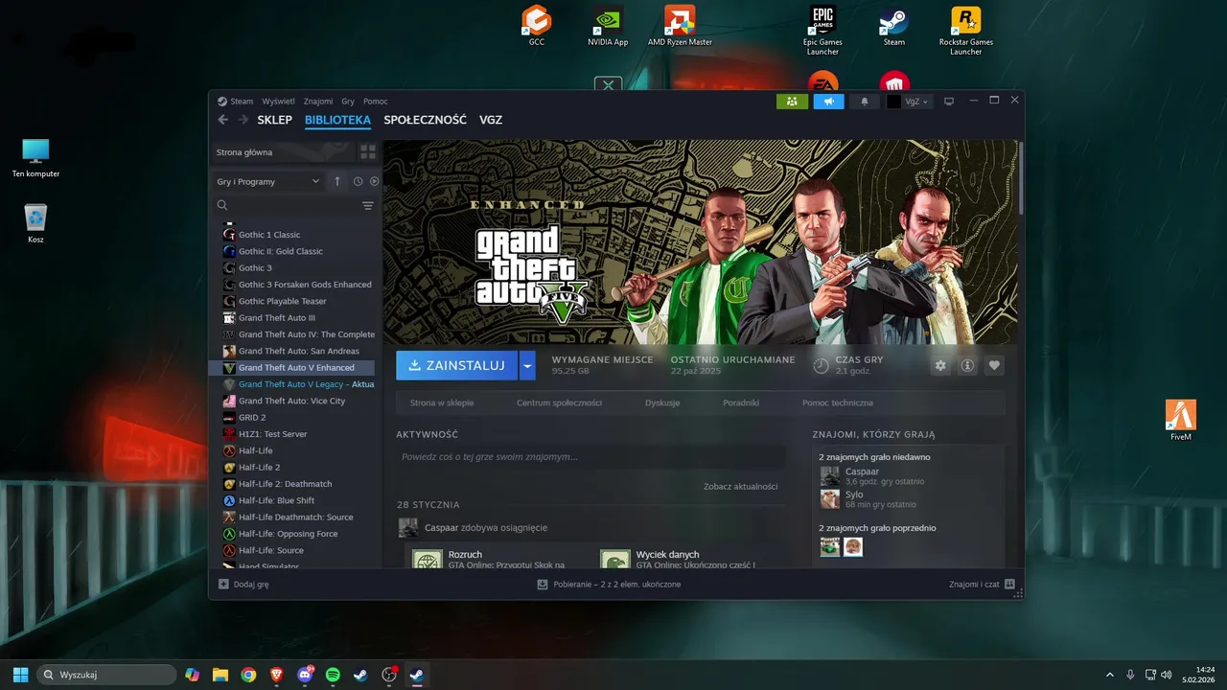The width and height of the screenshot is (1227, 690).
Task: Open game settings gear icon
Action: pyautogui.click(x=940, y=365)
